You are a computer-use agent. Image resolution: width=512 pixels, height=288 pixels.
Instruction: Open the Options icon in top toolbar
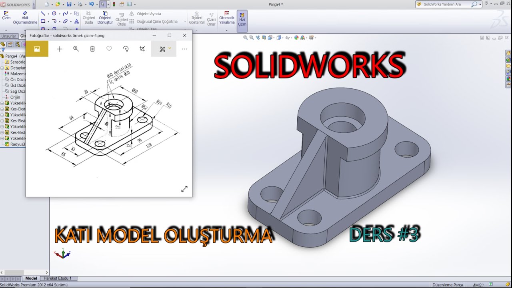(129, 4)
